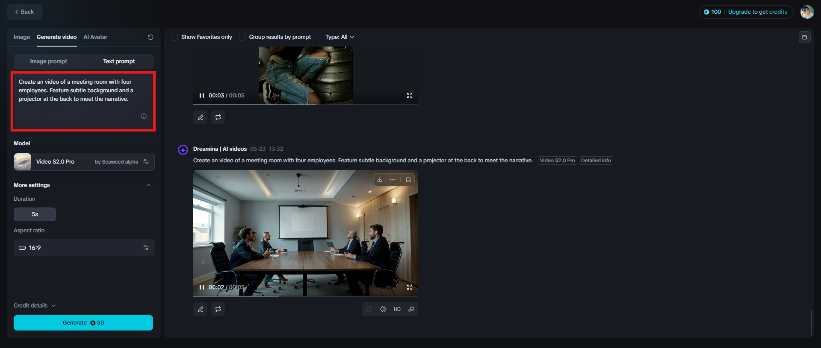Image resolution: width=821 pixels, height=348 pixels.
Task: Expand the Credit details section
Action: 35,306
